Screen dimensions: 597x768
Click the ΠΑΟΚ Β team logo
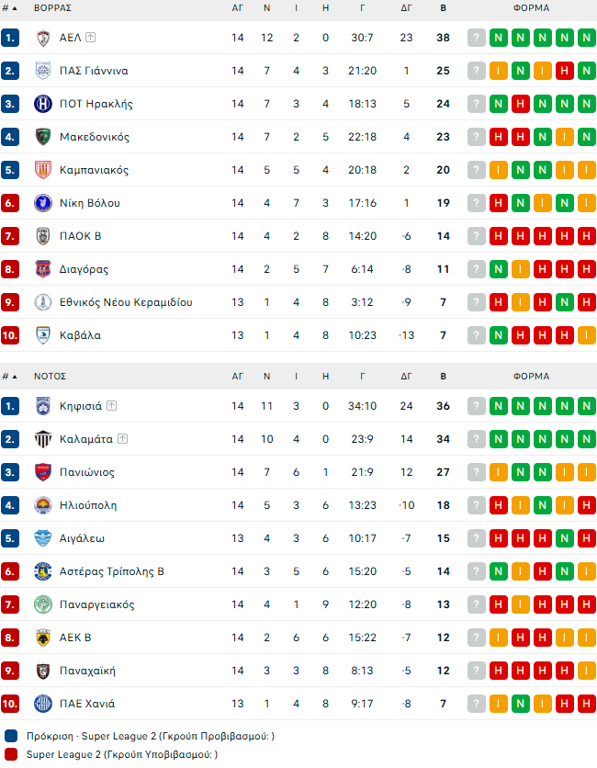point(42,236)
